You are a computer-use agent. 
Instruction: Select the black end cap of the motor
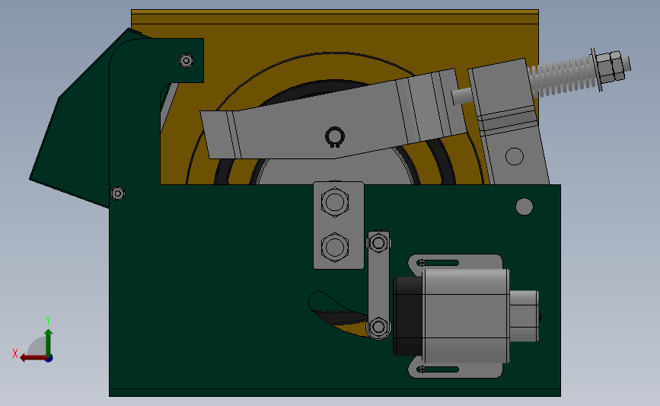(408, 316)
